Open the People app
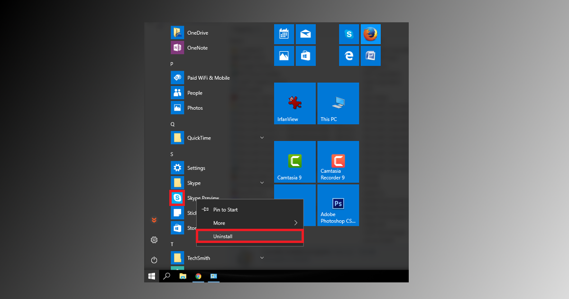The image size is (569, 299). click(187, 93)
